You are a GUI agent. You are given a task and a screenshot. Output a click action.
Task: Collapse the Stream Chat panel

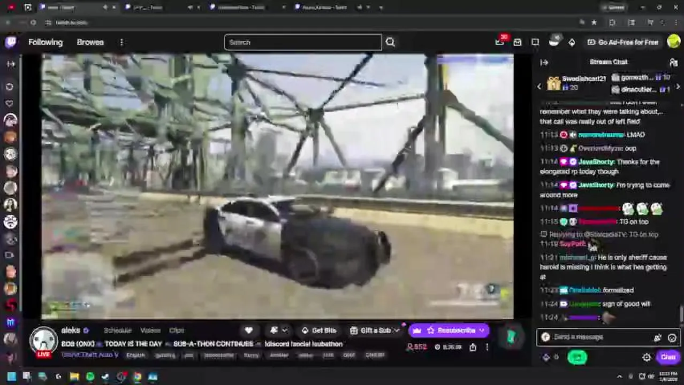click(544, 62)
